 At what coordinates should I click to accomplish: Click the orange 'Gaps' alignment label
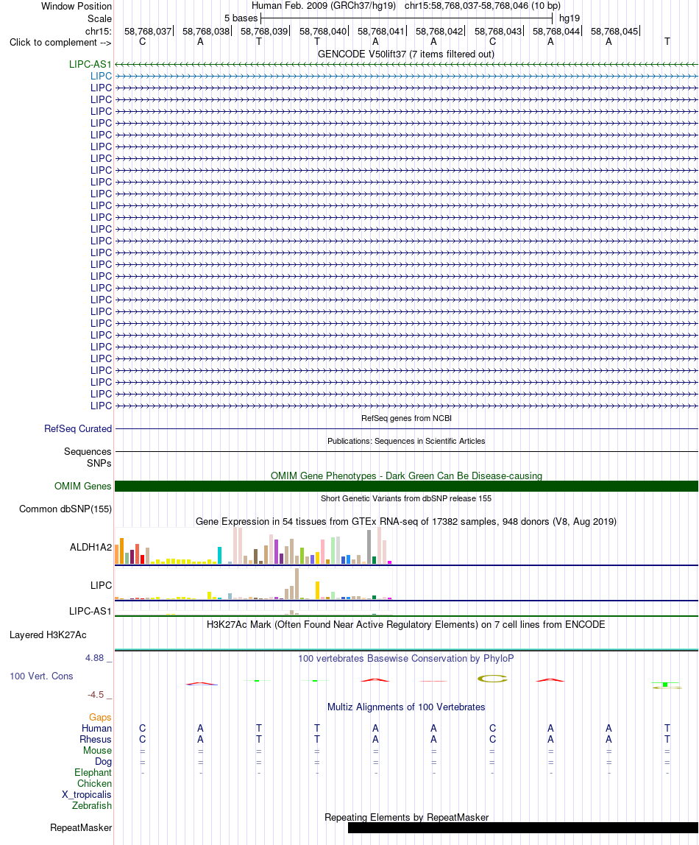100,717
